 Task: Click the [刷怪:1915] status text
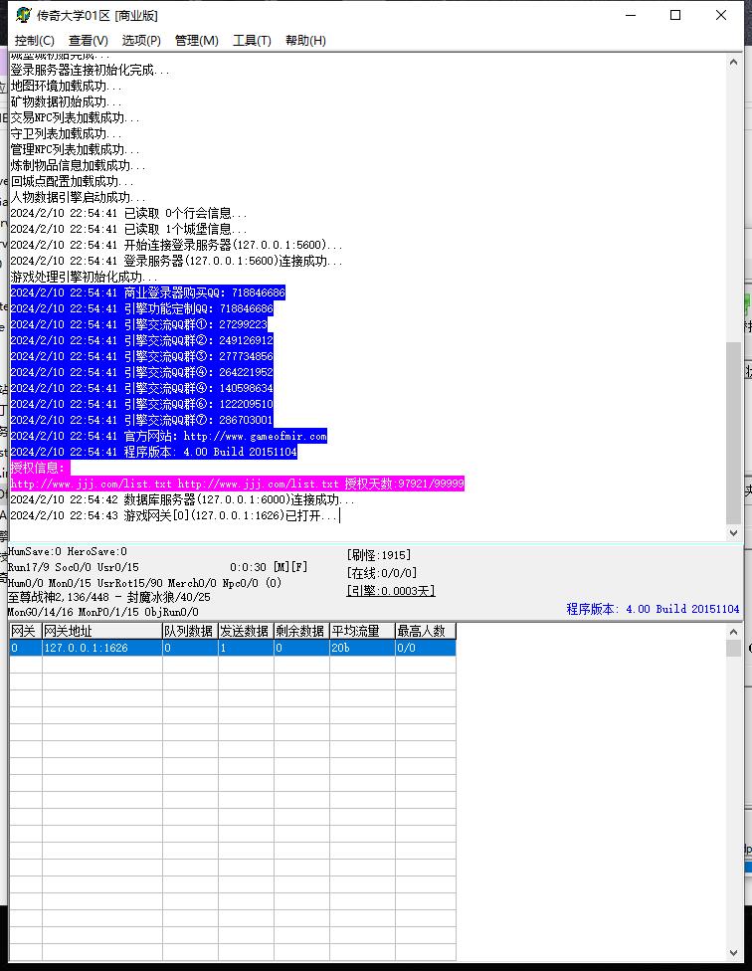point(379,555)
